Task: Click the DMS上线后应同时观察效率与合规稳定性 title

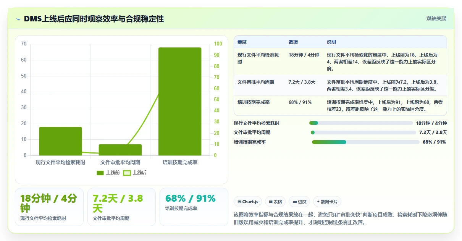Action: click(x=94, y=19)
